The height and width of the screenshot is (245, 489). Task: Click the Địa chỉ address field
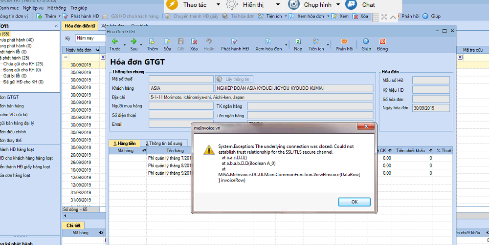point(261,97)
